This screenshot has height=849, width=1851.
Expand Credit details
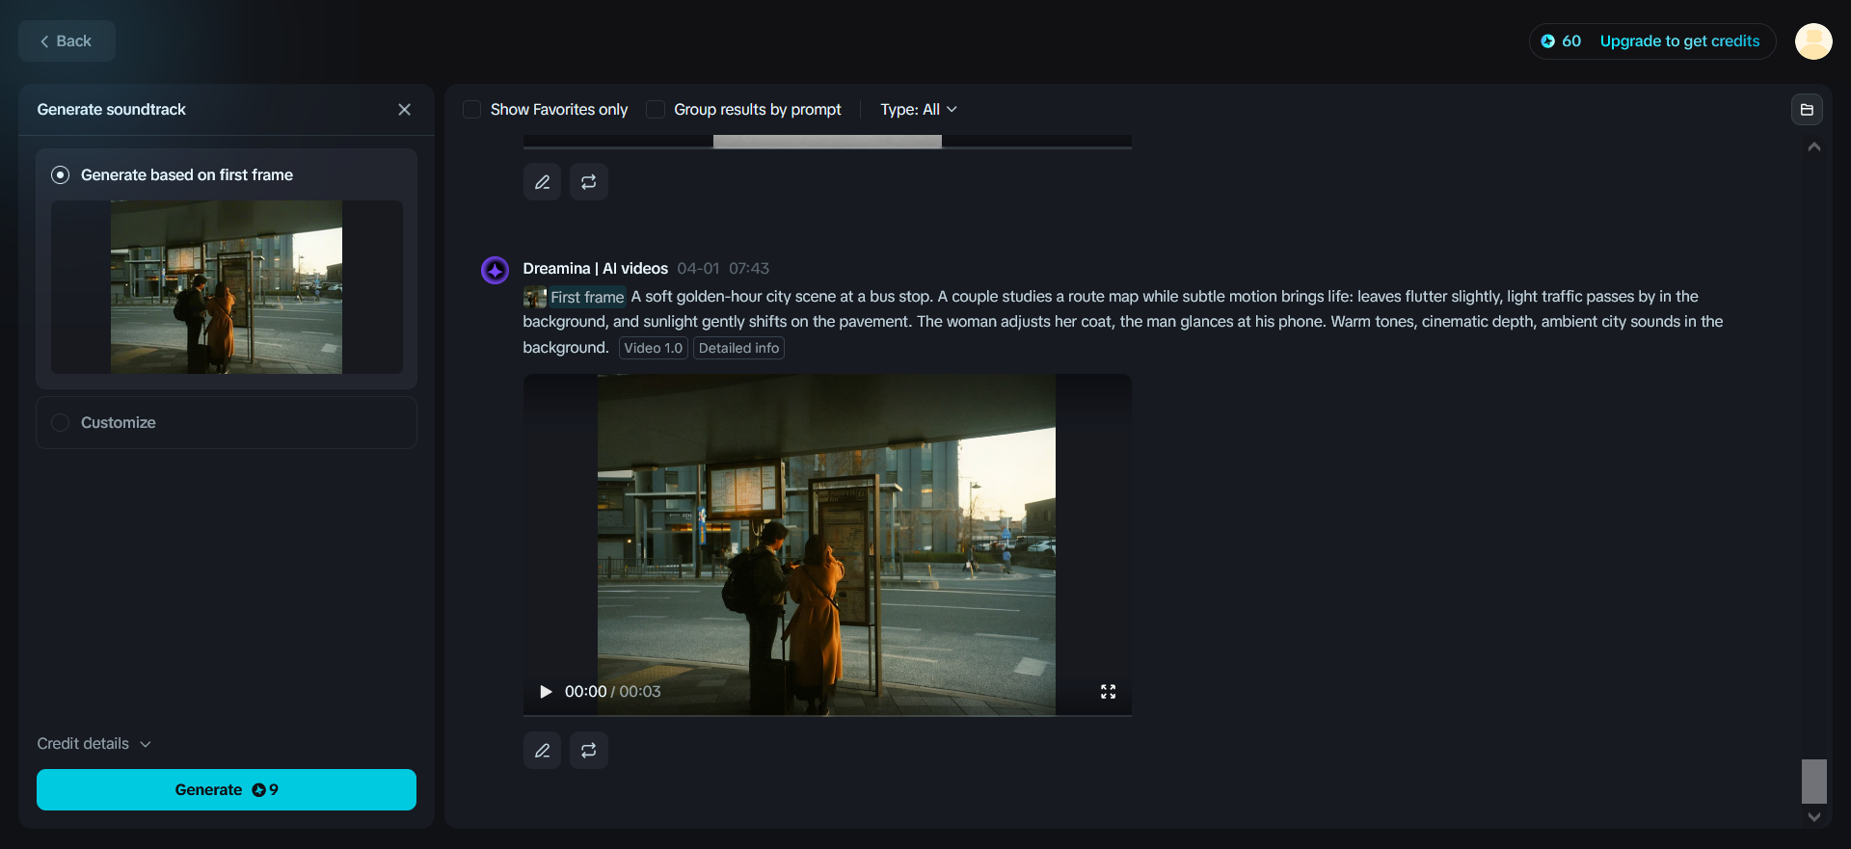coord(94,744)
